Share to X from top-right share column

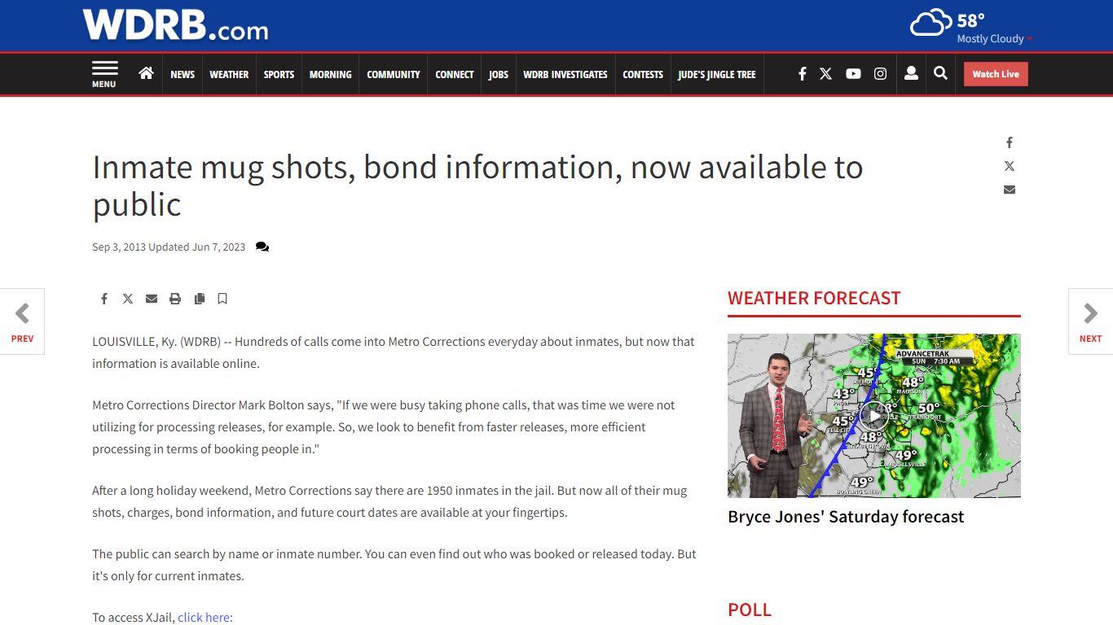click(x=1010, y=166)
